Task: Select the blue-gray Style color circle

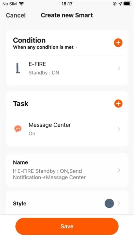Action: point(109,203)
